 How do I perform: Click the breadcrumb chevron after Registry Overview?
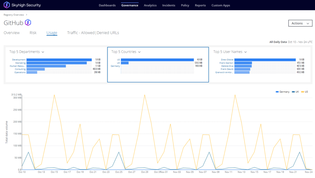(x=26, y=15)
